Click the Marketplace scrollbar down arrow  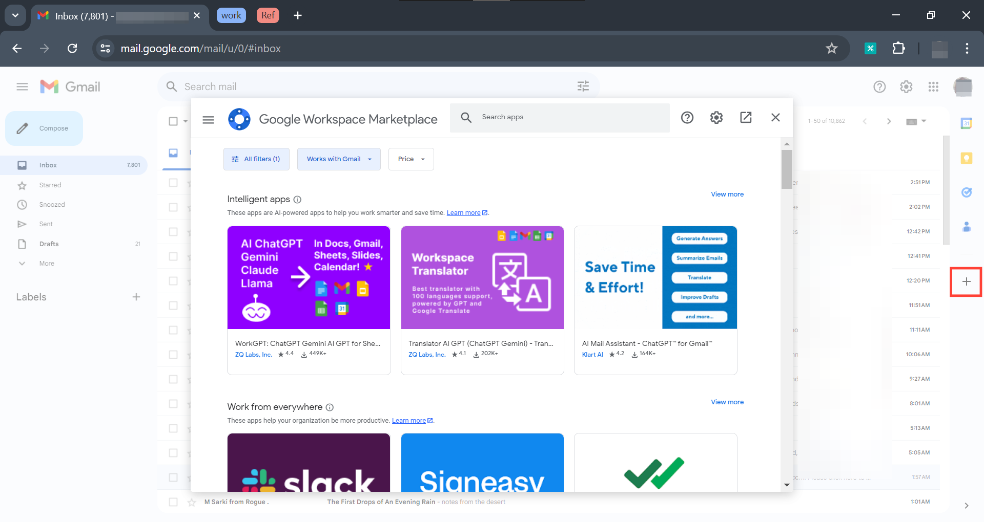[x=787, y=485]
